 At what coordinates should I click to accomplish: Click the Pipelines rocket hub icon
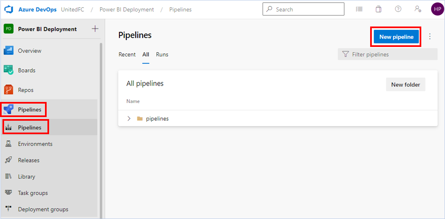(9, 109)
